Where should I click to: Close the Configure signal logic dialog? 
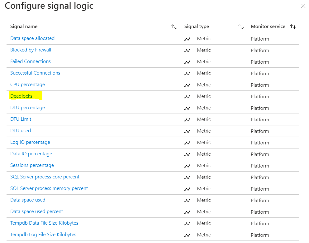pos(303,6)
